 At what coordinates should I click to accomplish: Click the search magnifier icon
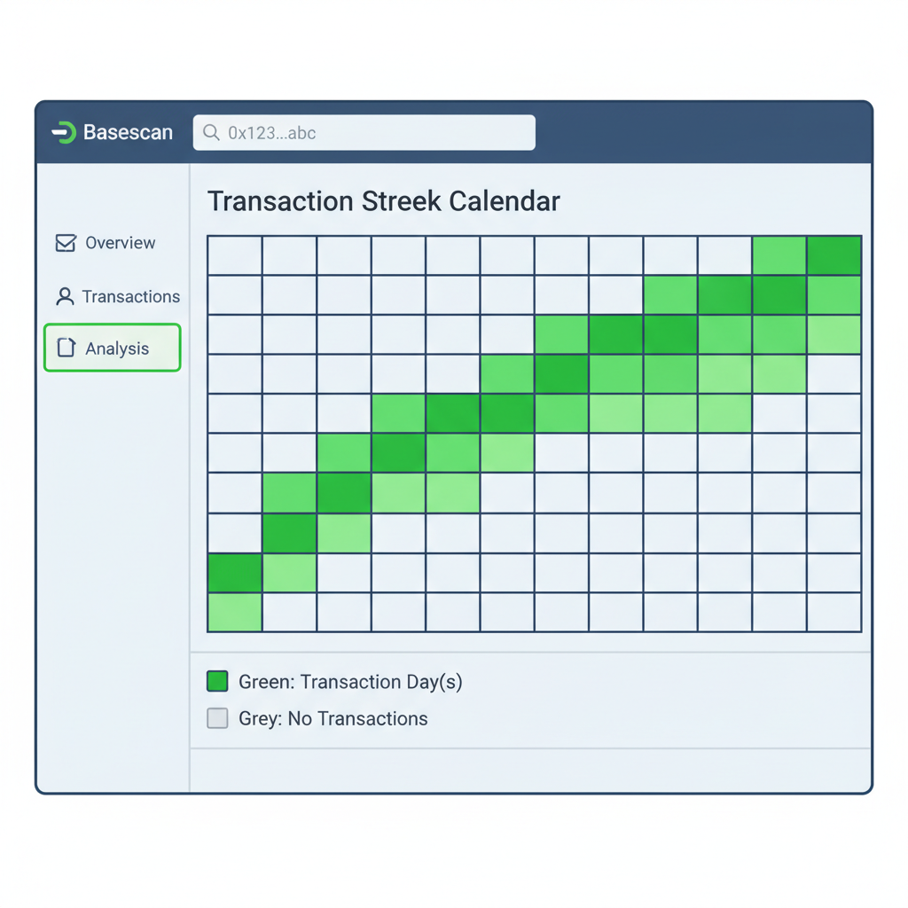(210, 132)
